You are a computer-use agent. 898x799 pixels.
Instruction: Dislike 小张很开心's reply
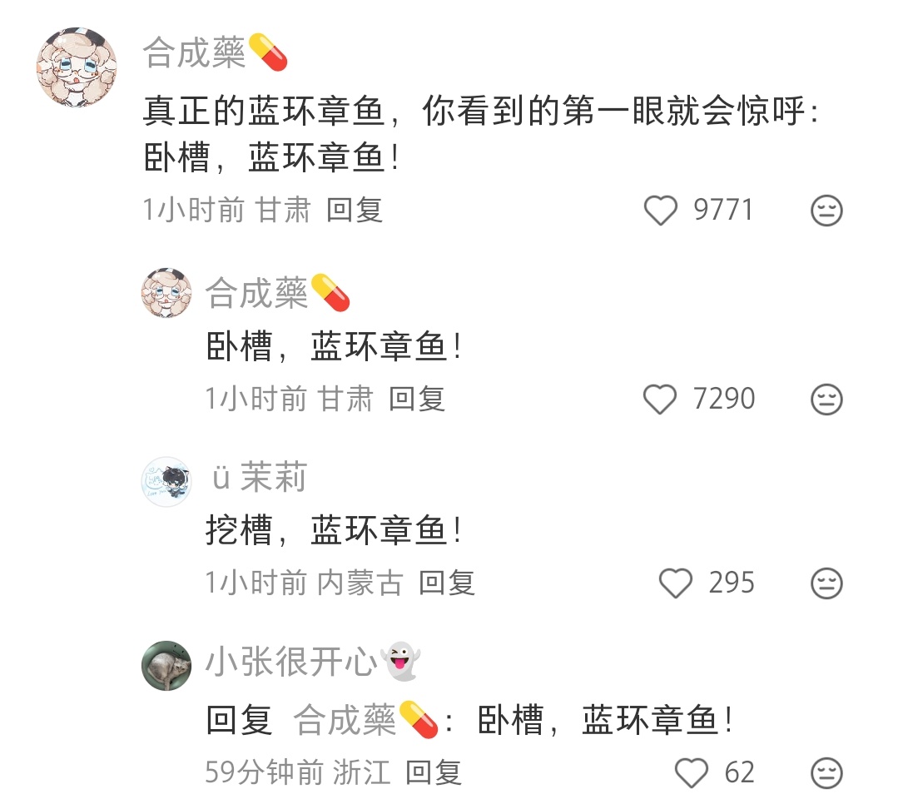[x=826, y=772]
